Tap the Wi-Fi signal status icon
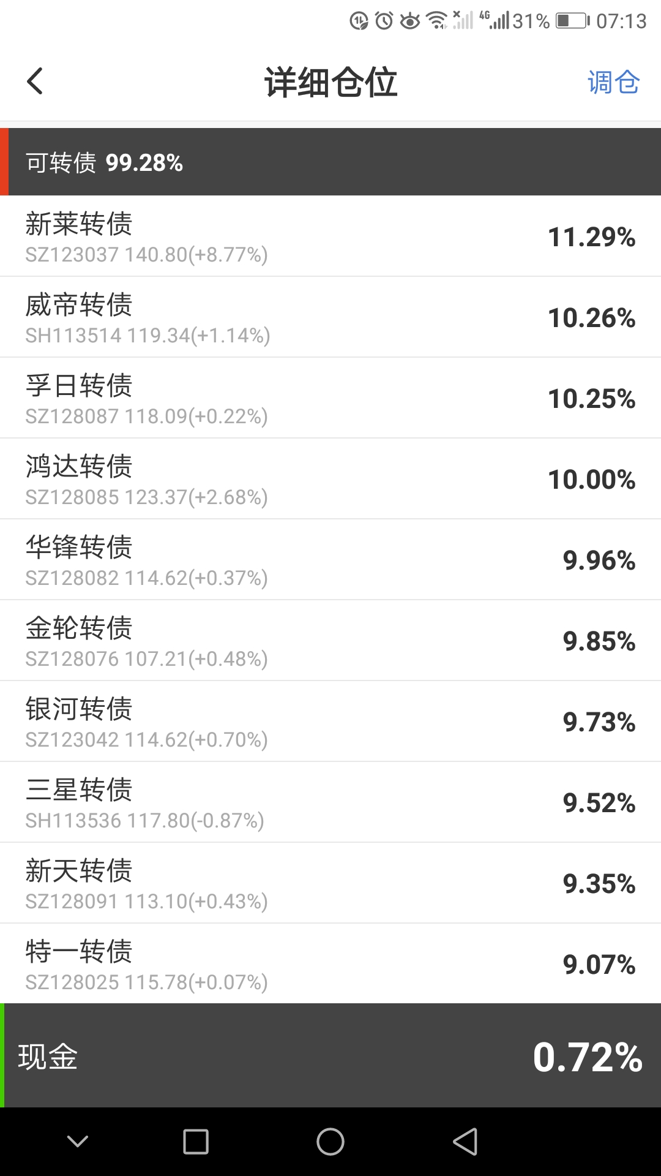 437,21
